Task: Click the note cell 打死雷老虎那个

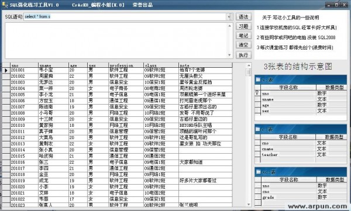Action: [x=205, y=101]
